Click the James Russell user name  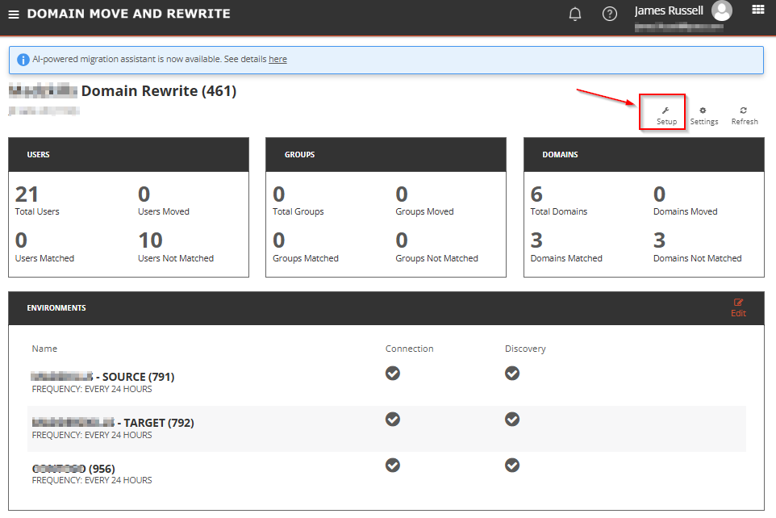coord(669,11)
